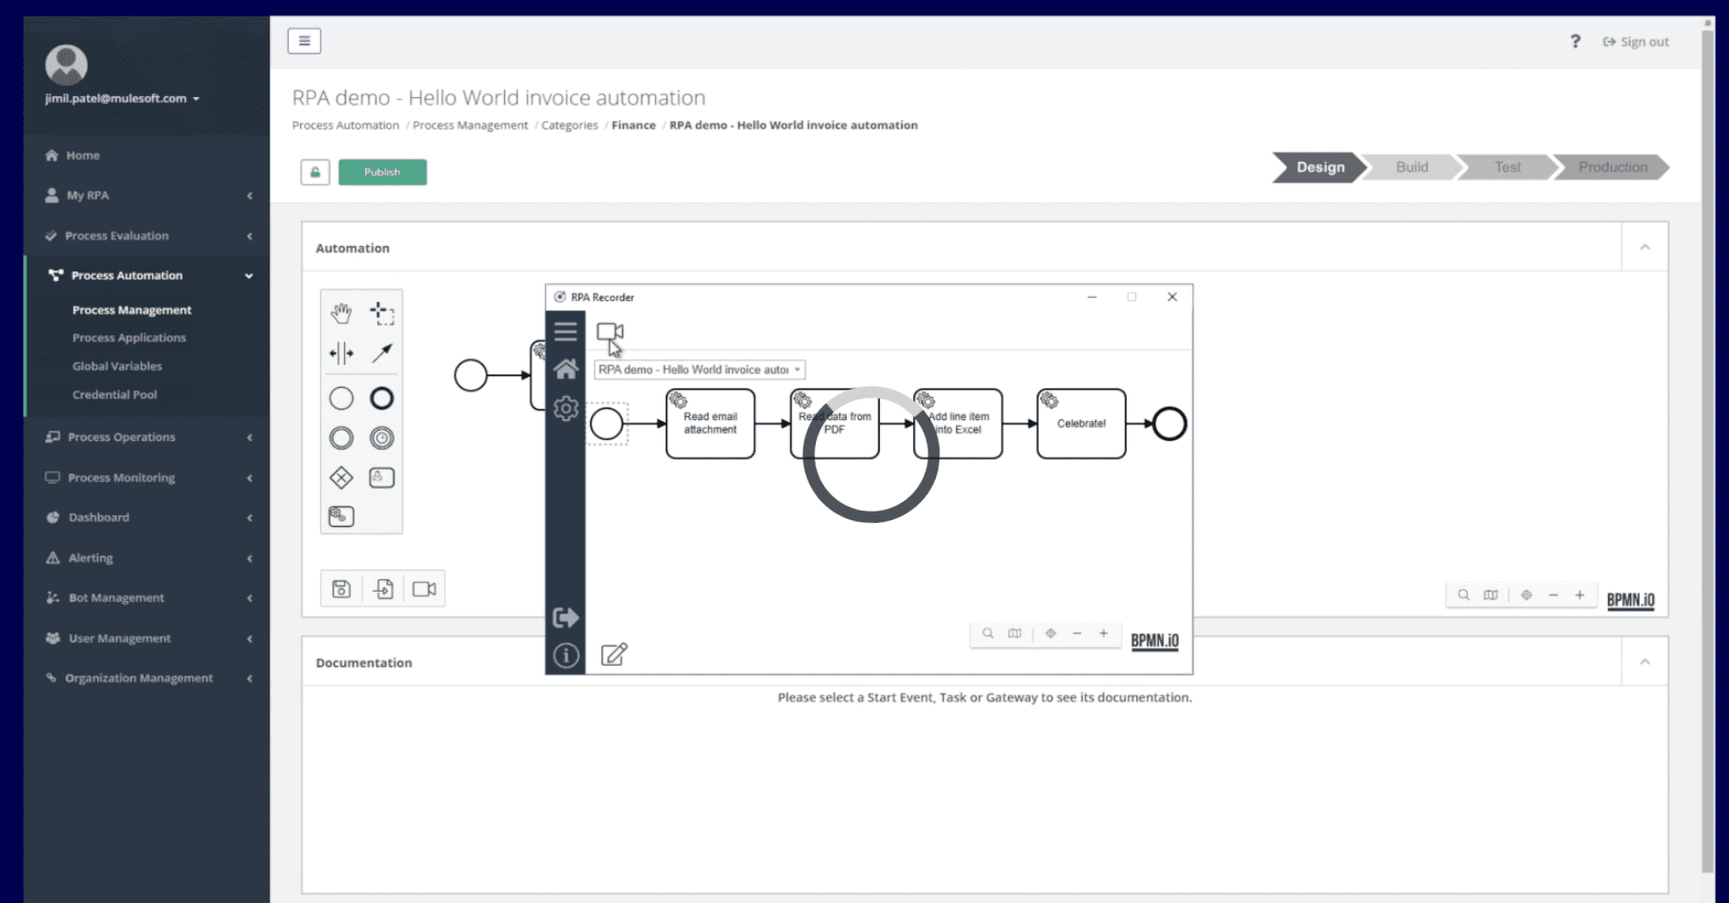Pick the global connect arrow tool
The image size is (1729, 903).
pyautogui.click(x=382, y=353)
